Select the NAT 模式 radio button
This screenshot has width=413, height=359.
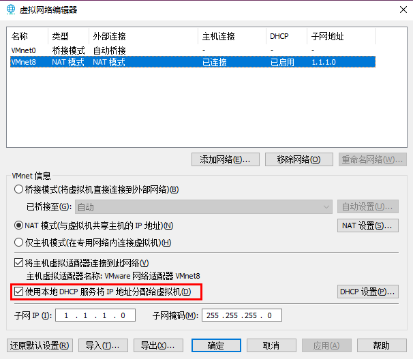click(18, 225)
